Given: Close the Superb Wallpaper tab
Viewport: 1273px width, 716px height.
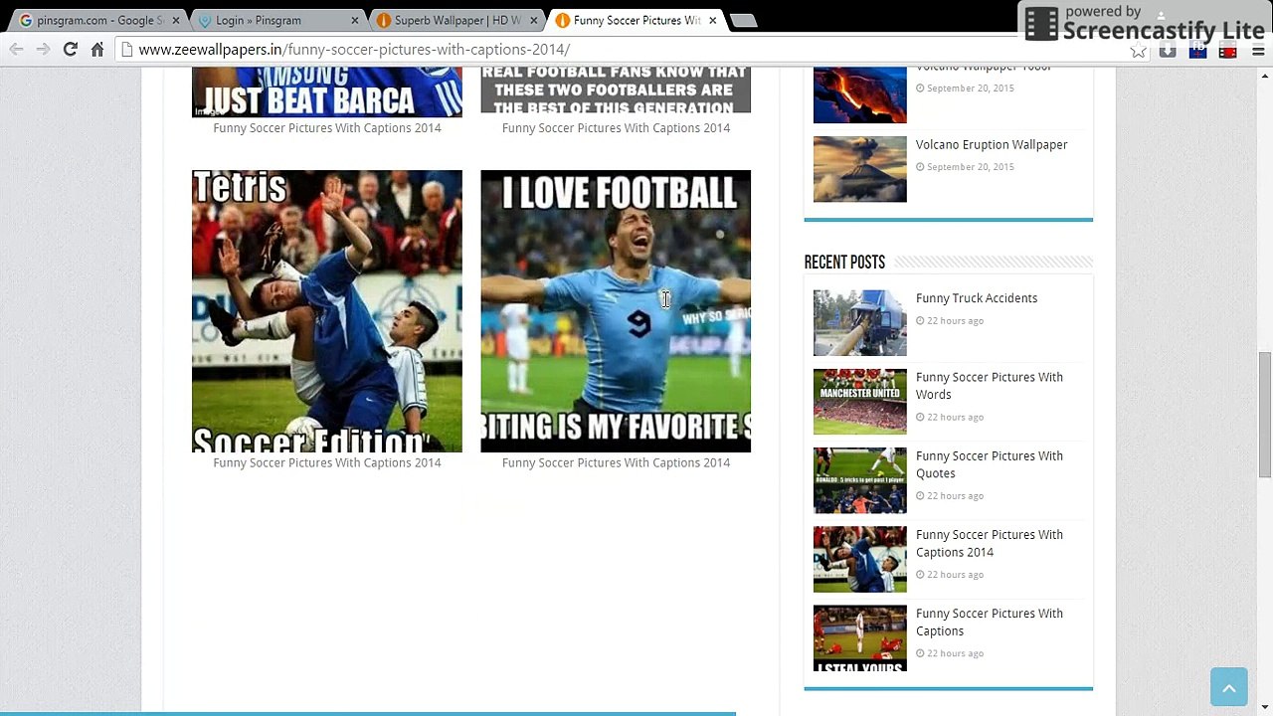Looking at the screenshot, I should [534, 20].
